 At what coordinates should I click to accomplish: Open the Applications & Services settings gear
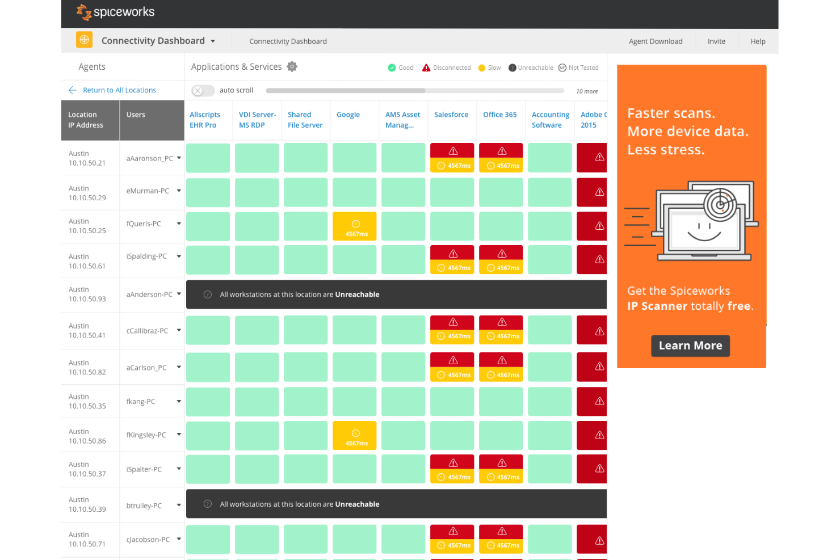[292, 66]
